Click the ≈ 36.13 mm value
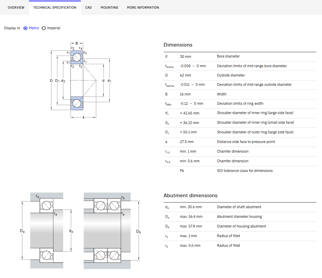This screenshot has height=278, width=322. (189, 123)
